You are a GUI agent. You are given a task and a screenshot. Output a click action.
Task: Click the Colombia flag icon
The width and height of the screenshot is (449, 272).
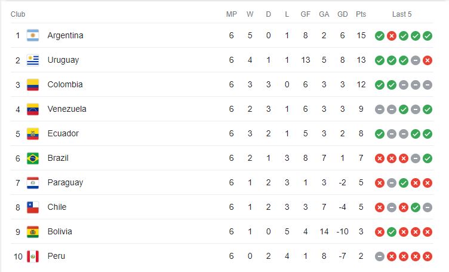pyautogui.click(x=33, y=85)
